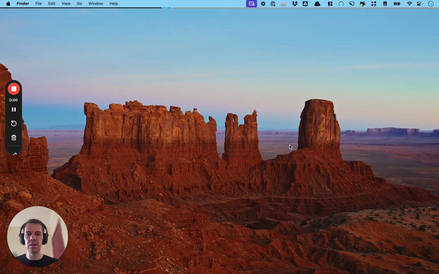
Task: Open Control Center from the menu bar
Action: click(419, 4)
